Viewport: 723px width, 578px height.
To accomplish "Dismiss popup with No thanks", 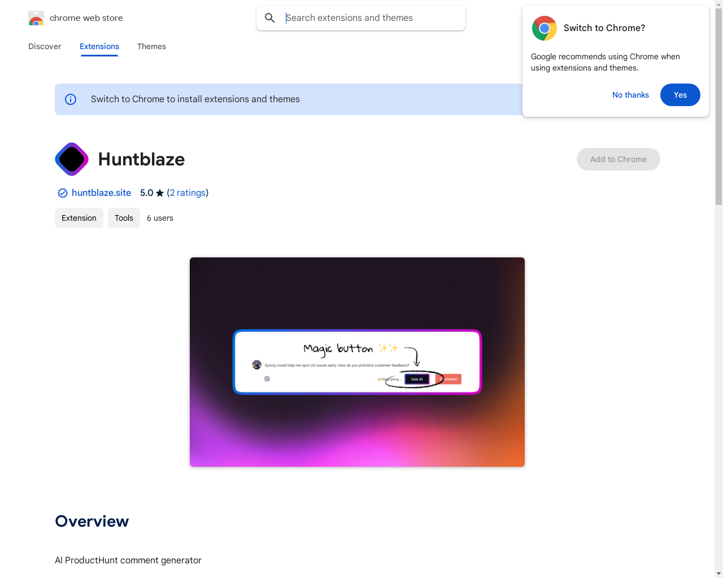I will [630, 95].
